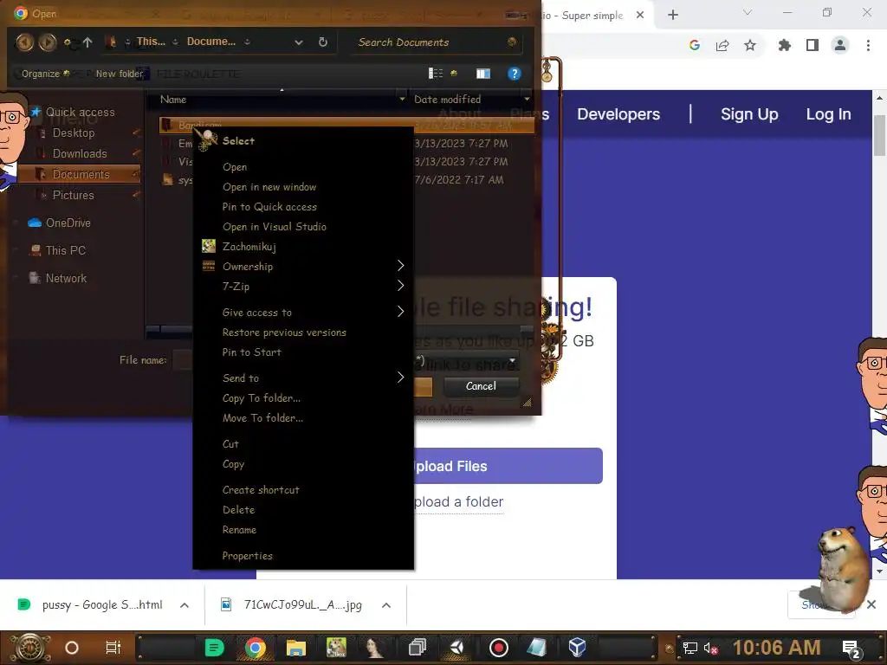Open the Name column header dropdown arrow
The height and width of the screenshot is (665, 887).
pyautogui.click(x=402, y=99)
